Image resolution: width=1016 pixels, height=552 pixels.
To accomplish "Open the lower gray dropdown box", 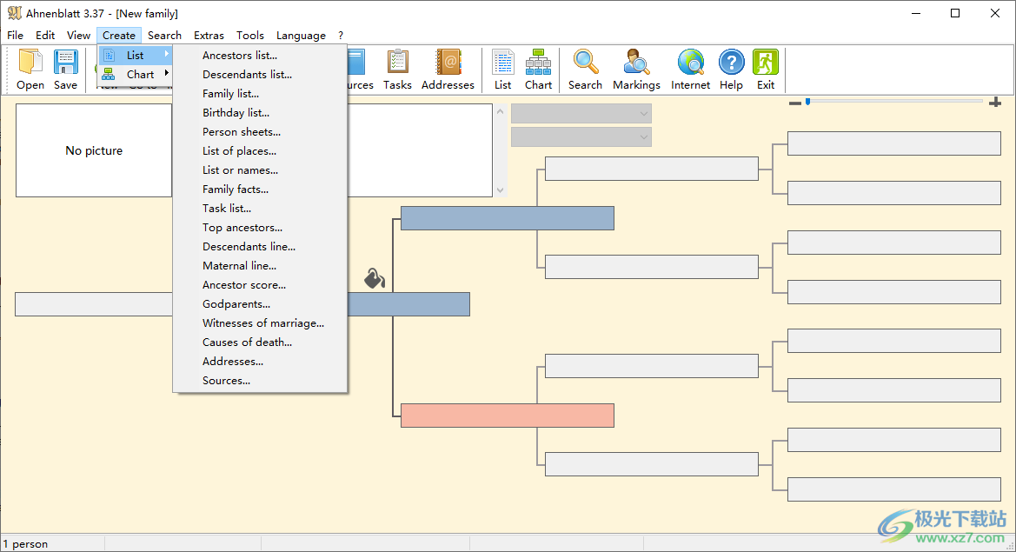I will (581, 136).
